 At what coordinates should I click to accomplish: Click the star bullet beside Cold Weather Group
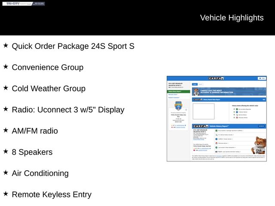tap(6, 88)
